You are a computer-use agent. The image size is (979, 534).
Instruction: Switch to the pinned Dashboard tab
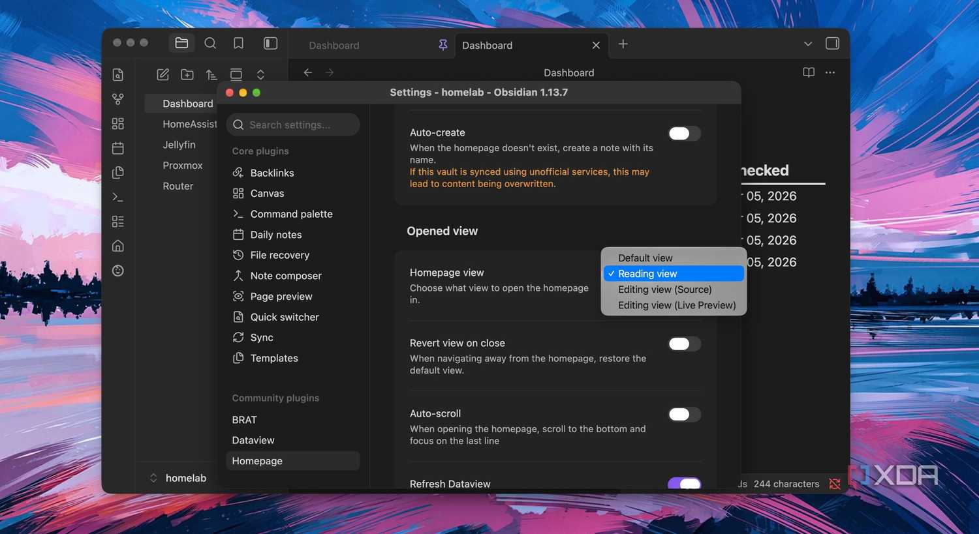(x=372, y=45)
